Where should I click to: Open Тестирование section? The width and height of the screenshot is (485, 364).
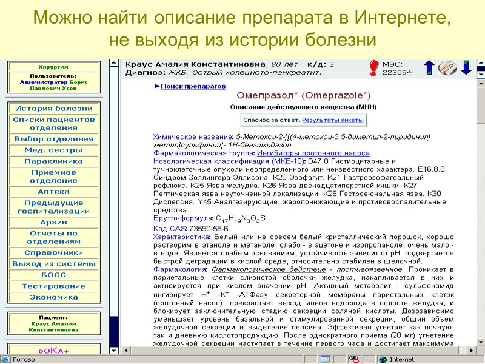(x=54, y=286)
